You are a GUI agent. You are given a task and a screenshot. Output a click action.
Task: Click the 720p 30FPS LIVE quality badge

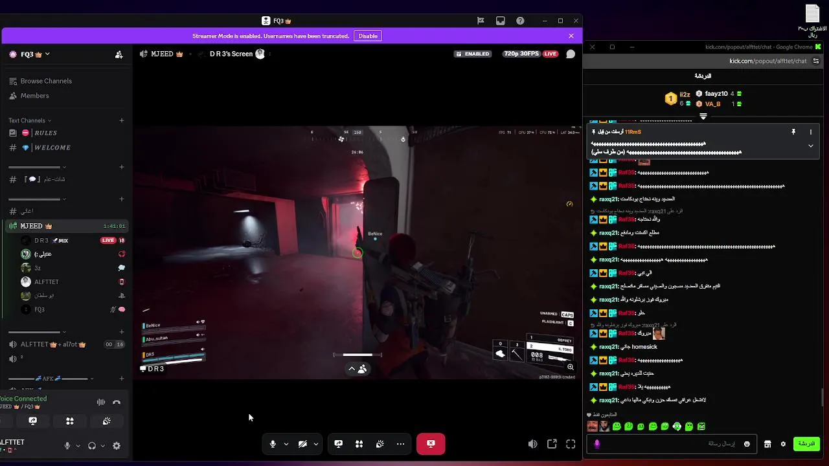tap(530, 54)
